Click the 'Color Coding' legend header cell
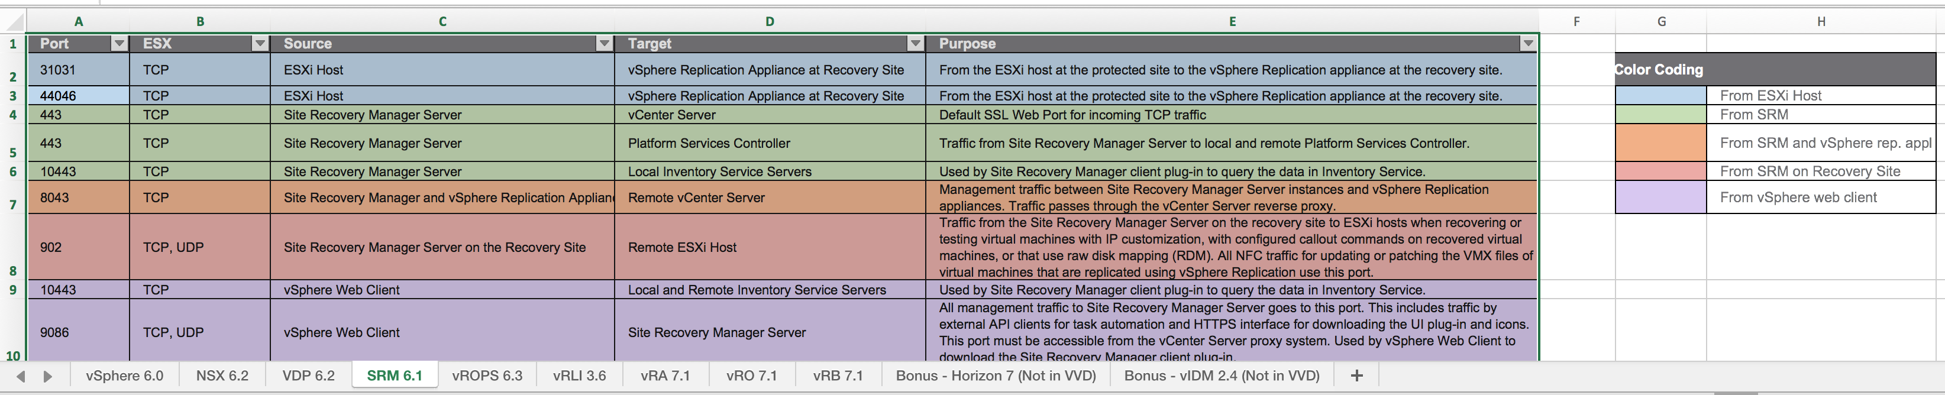Screen dimensions: 1945x395 pyautogui.click(x=1775, y=70)
